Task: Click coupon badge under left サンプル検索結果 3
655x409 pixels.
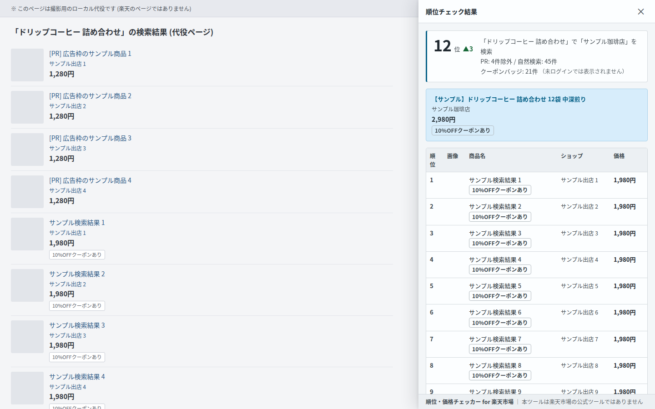Action: [77, 357]
